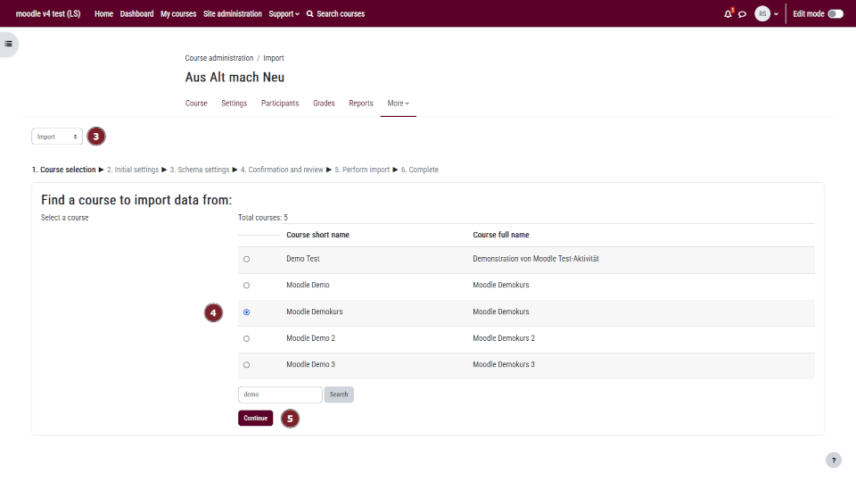This screenshot has height=482, width=856.
Task: Click the RS user avatar
Action: point(762,14)
